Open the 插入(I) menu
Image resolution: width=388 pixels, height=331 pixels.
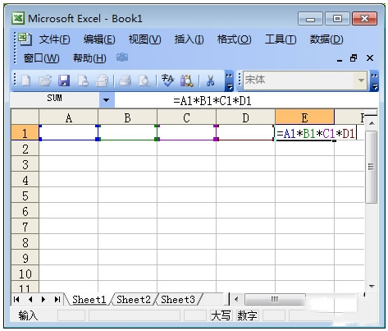[x=189, y=39]
